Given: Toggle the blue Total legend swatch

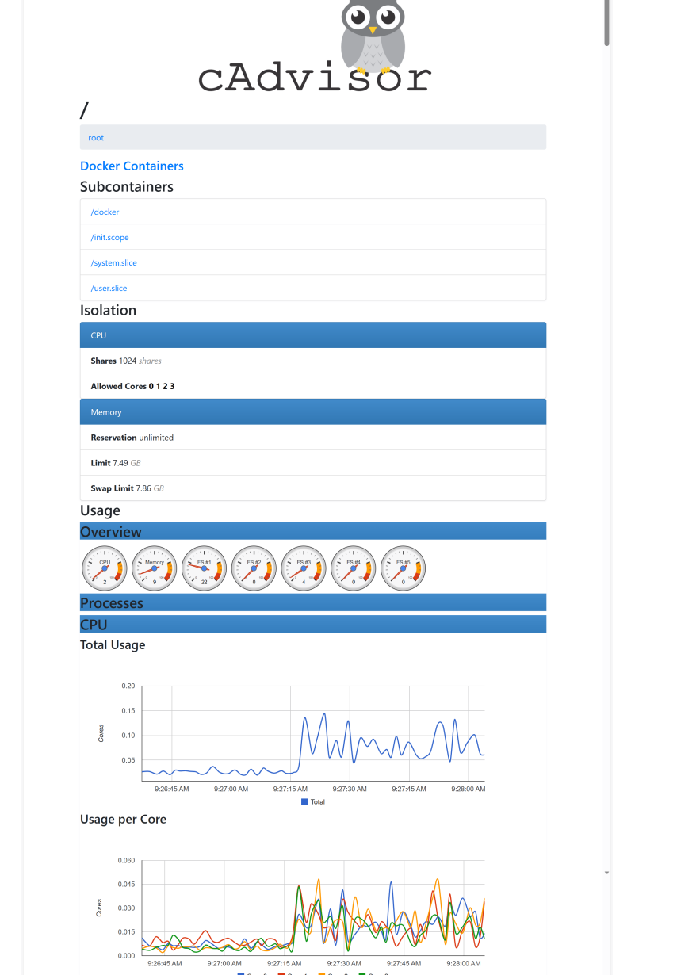Looking at the screenshot, I should [304, 802].
